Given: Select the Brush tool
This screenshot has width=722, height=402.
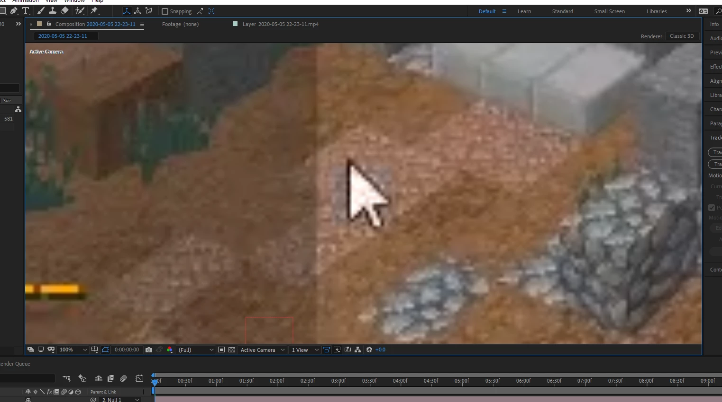Looking at the screenshot, I should [x=41, y=10].
